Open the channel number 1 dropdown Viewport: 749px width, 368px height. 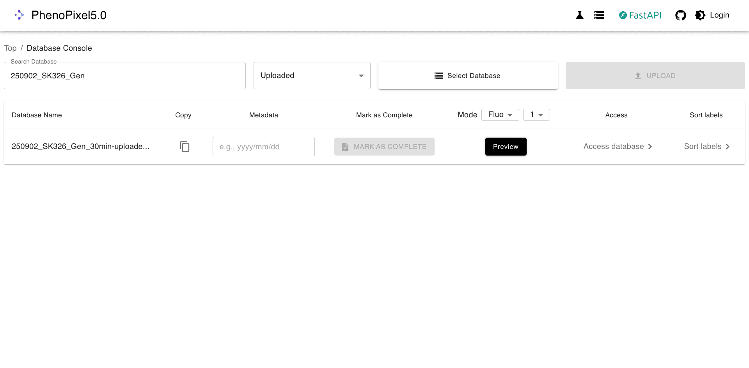(x=536, y=115)
